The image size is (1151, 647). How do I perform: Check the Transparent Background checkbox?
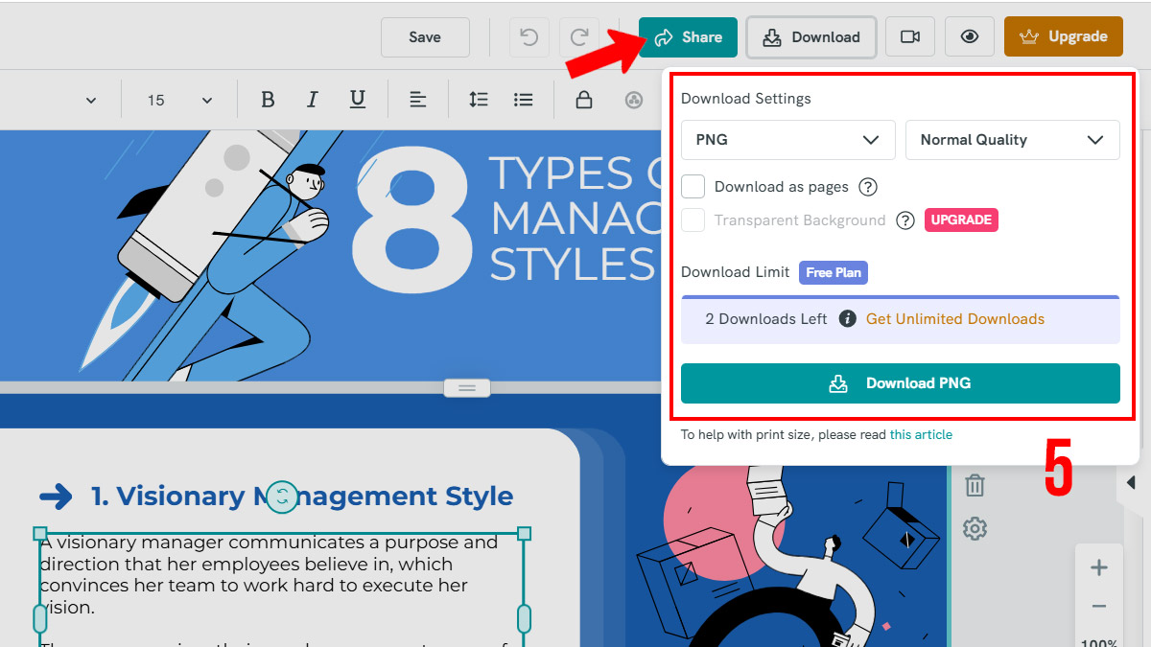point(693,220)
